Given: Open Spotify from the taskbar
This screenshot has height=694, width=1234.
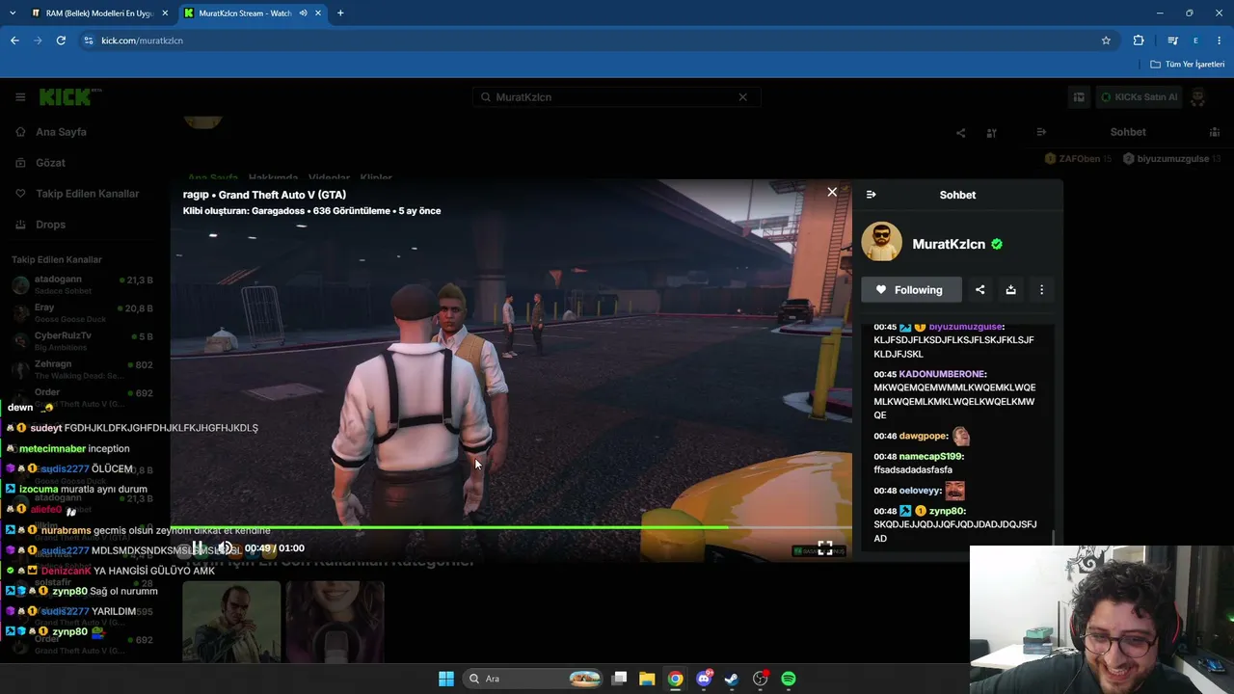Looking at the screenshot, I should coord(789,679).
